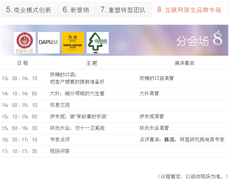Select time slot 15:50 - 16:30
The image size is (230, 181).
[20, 128]
